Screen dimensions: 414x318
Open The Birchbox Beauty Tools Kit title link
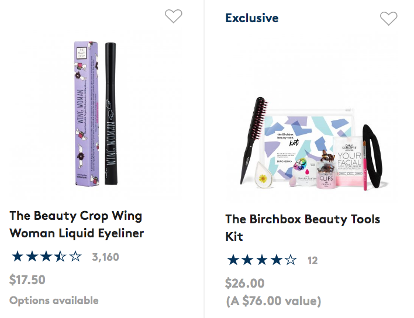click(302, 228)
